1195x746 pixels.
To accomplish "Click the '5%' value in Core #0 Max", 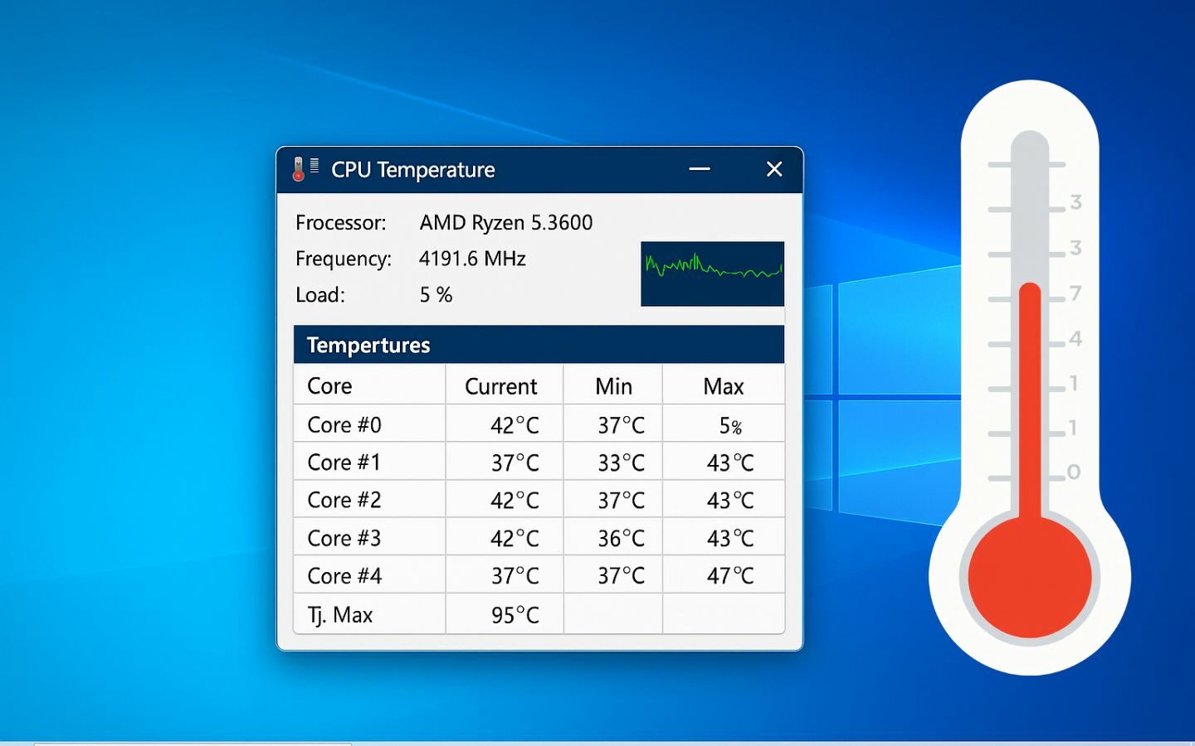I will click(730, 426).
